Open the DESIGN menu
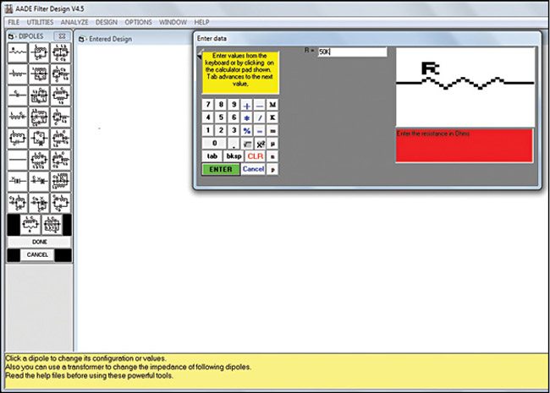 [107, 21]
